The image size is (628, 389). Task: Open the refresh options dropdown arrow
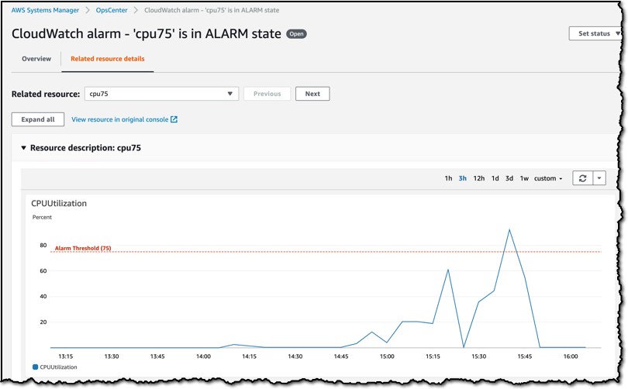click(599, 178)
